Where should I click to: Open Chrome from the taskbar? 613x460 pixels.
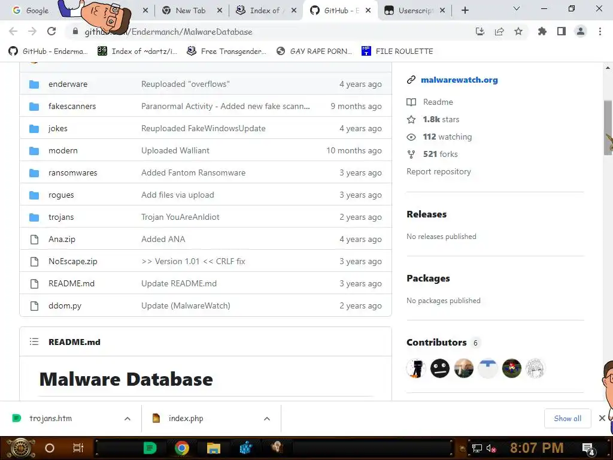click(x=182, y=448)
